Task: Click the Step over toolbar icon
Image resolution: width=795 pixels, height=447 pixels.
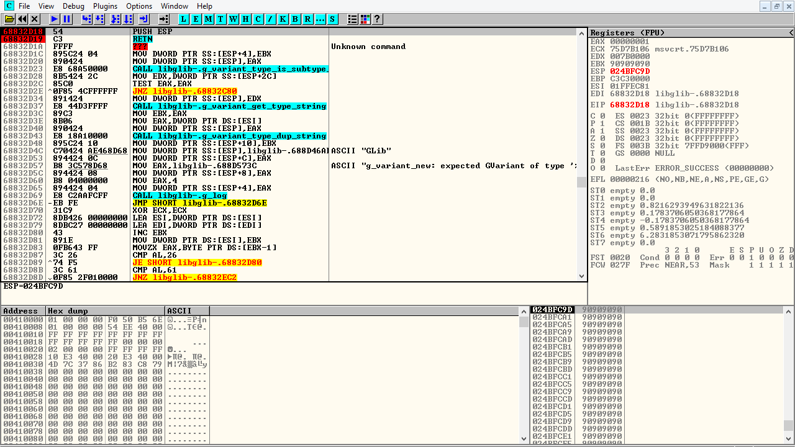Action: pyautogui.click(x=99, y=19)
